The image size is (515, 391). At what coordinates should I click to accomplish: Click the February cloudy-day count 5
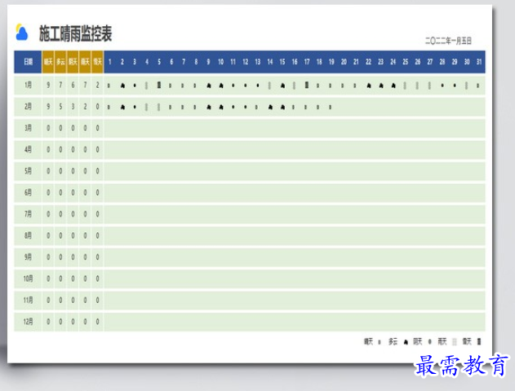click(60, 107)
